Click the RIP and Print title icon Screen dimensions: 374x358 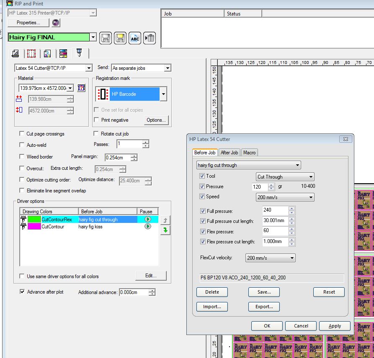(10, 3)
